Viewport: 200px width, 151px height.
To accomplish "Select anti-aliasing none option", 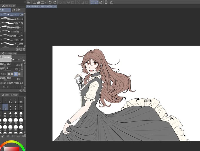I will pos(9,74).
